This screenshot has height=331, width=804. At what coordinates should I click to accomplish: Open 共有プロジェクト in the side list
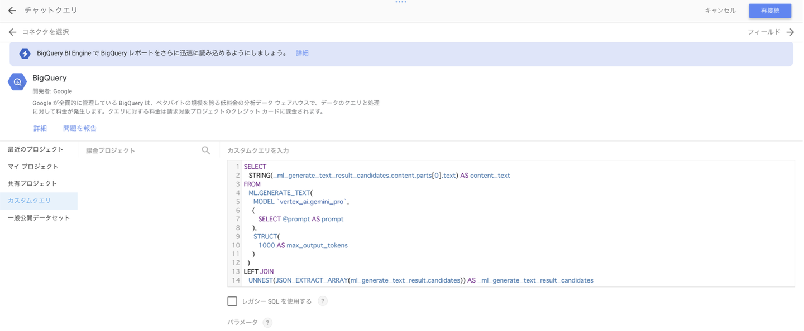click(x=32, y=183)
